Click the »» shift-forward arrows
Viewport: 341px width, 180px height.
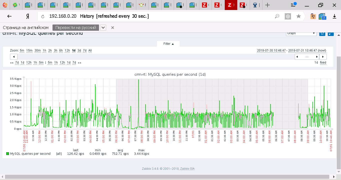tap(79, 63)
